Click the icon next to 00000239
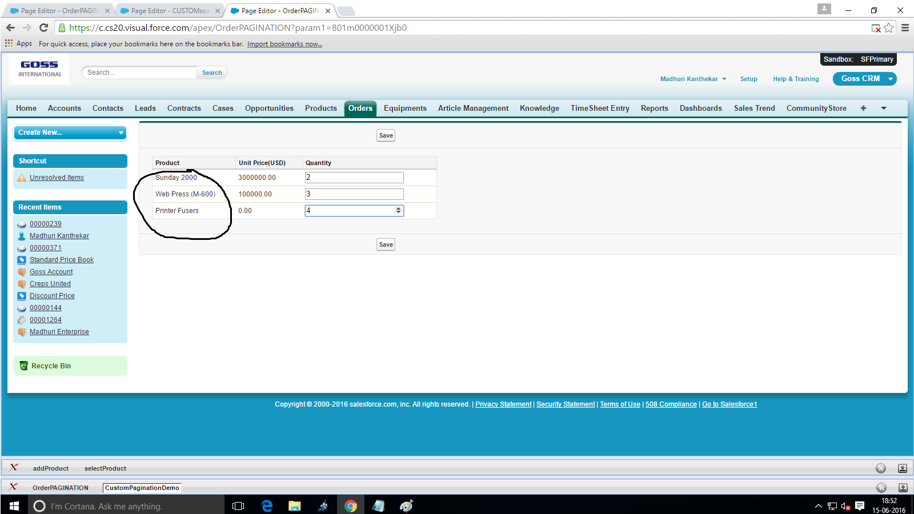The height and width of the screenshot is (514, 914). coord(22,224)
